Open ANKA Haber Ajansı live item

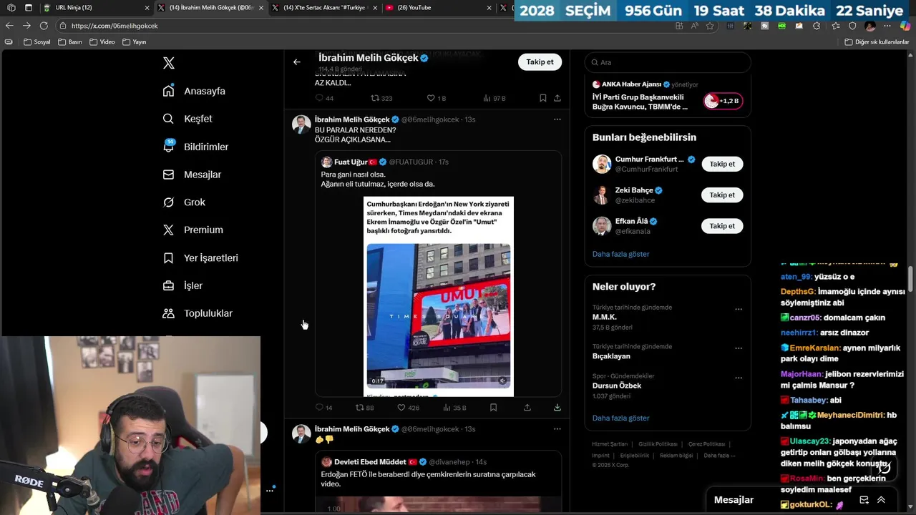tap(667, 96)
